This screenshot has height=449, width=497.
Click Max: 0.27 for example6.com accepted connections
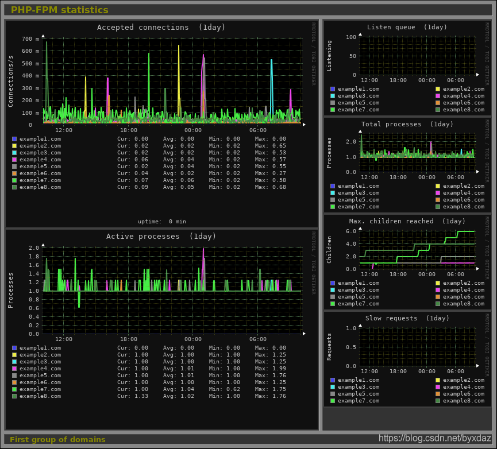click(x=271, y=173)
